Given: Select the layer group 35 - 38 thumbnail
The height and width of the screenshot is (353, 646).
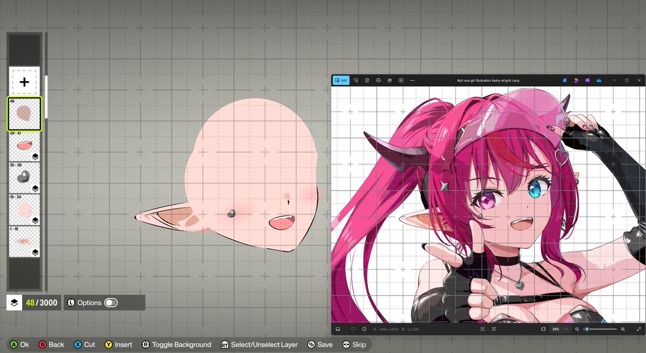Looking at the screenshot, I should [24, 178].
